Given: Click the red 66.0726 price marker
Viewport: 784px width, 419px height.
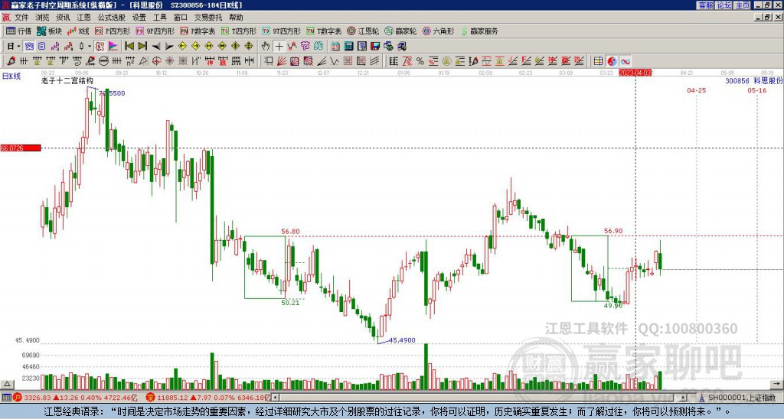Looking at the screenshot, I should click(x=21, y=148).
